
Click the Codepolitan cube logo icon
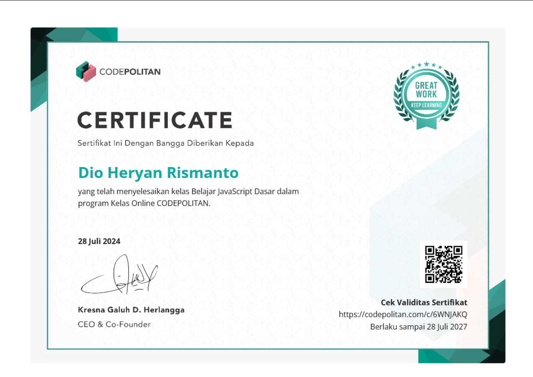coord(86,72)
